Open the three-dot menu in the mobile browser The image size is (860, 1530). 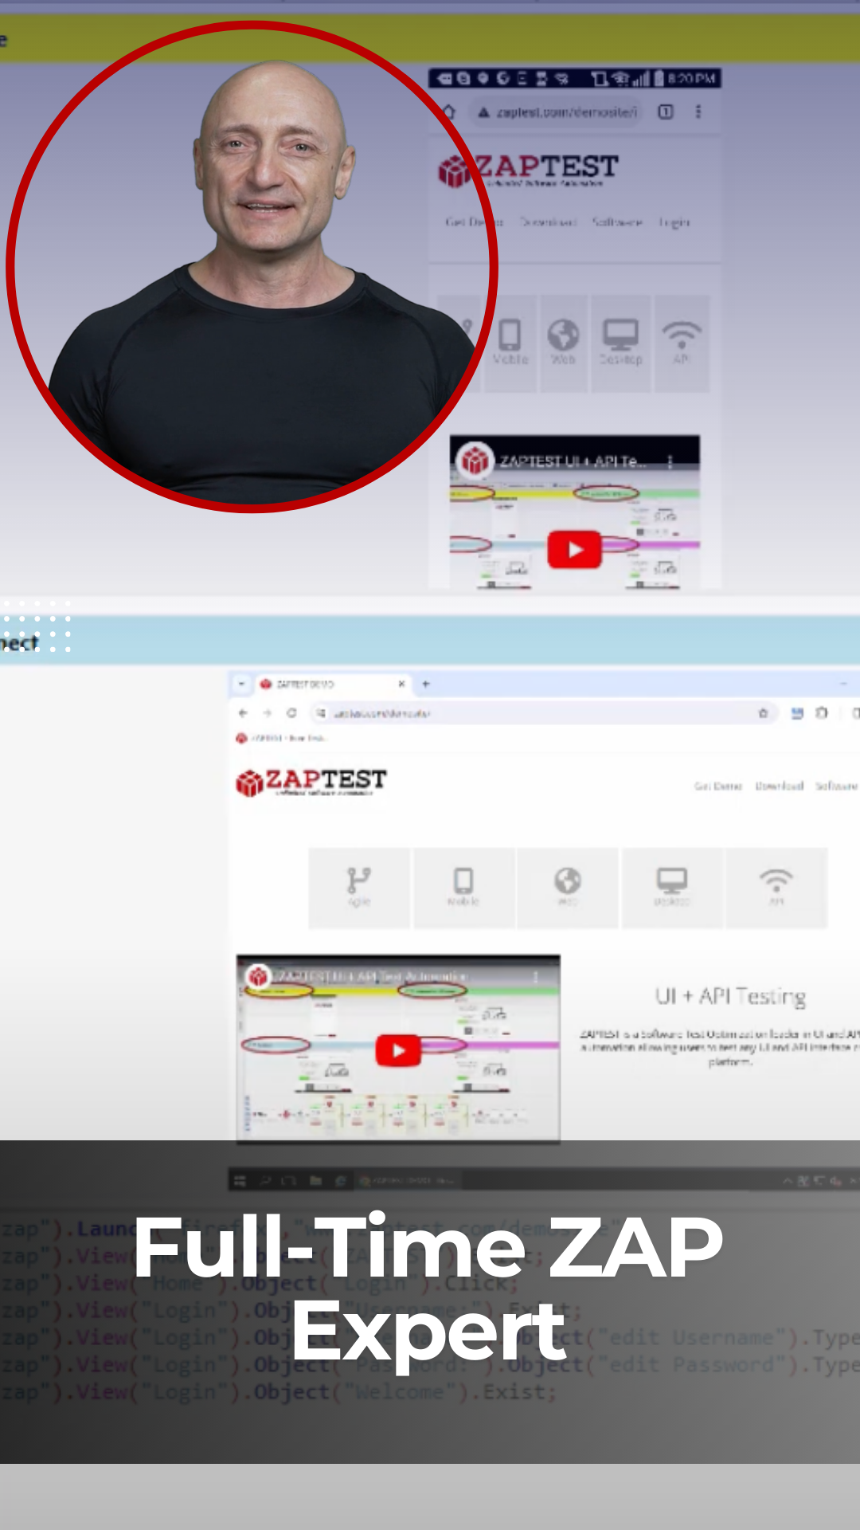(x=698, y=112)
